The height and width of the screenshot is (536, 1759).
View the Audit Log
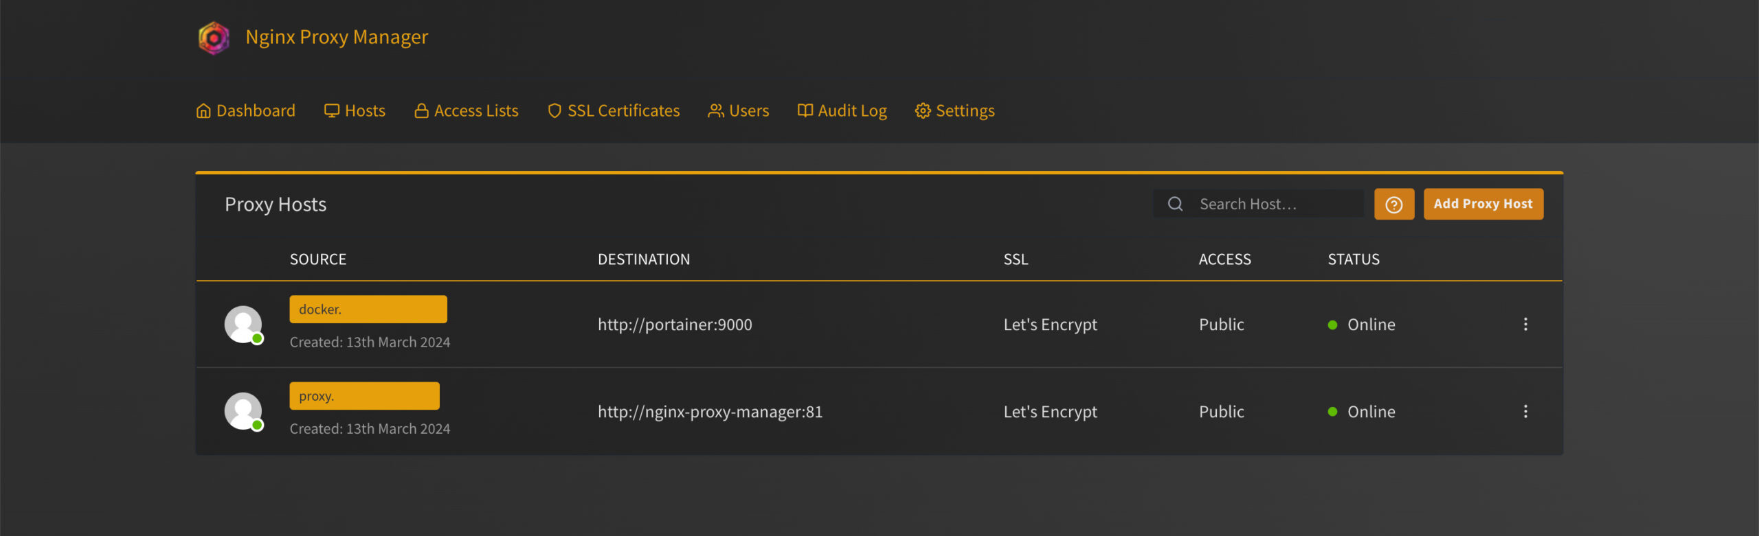pos(842,110)
